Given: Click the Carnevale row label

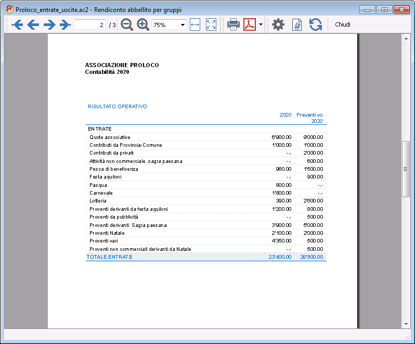Looking at the screenshot, I should point(101,193).
